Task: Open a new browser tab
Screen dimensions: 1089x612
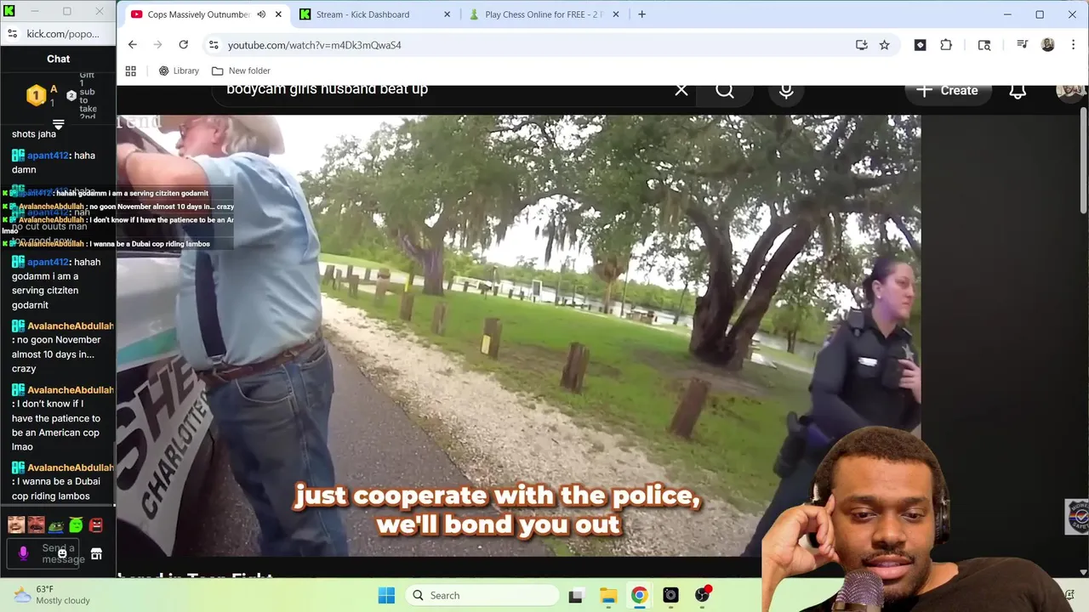Action: point(641,14)
